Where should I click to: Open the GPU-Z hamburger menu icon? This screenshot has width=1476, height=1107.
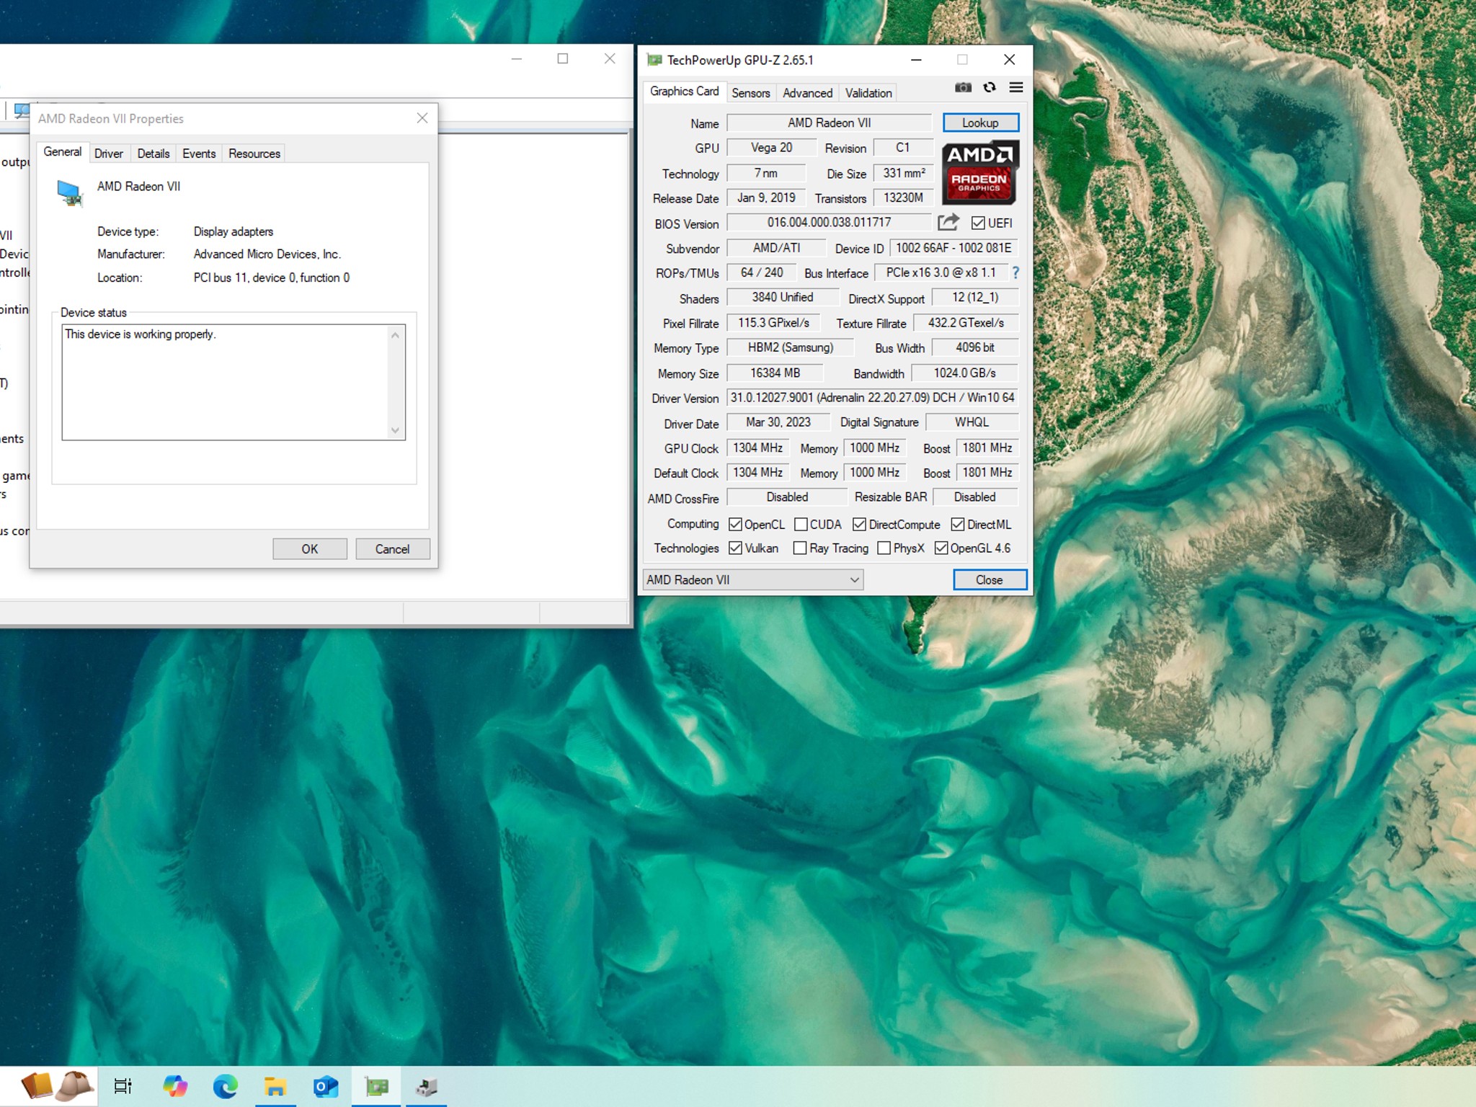point(1016,88)
